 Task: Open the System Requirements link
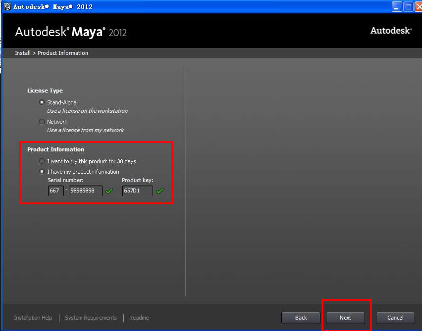[91, 318]
